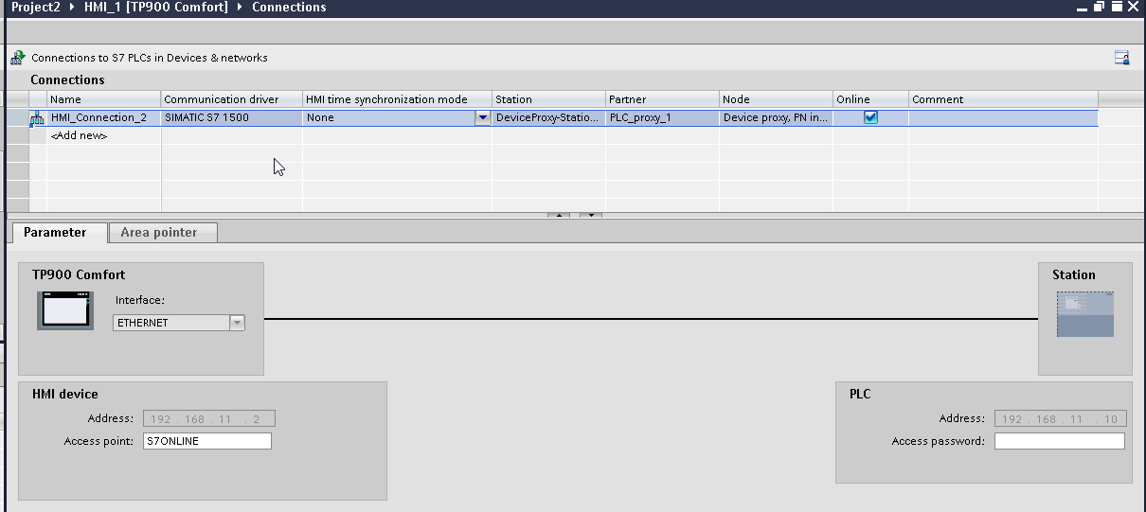Click the Access point S7ONLINE field

pyautogui.click(x=206, y=441)
